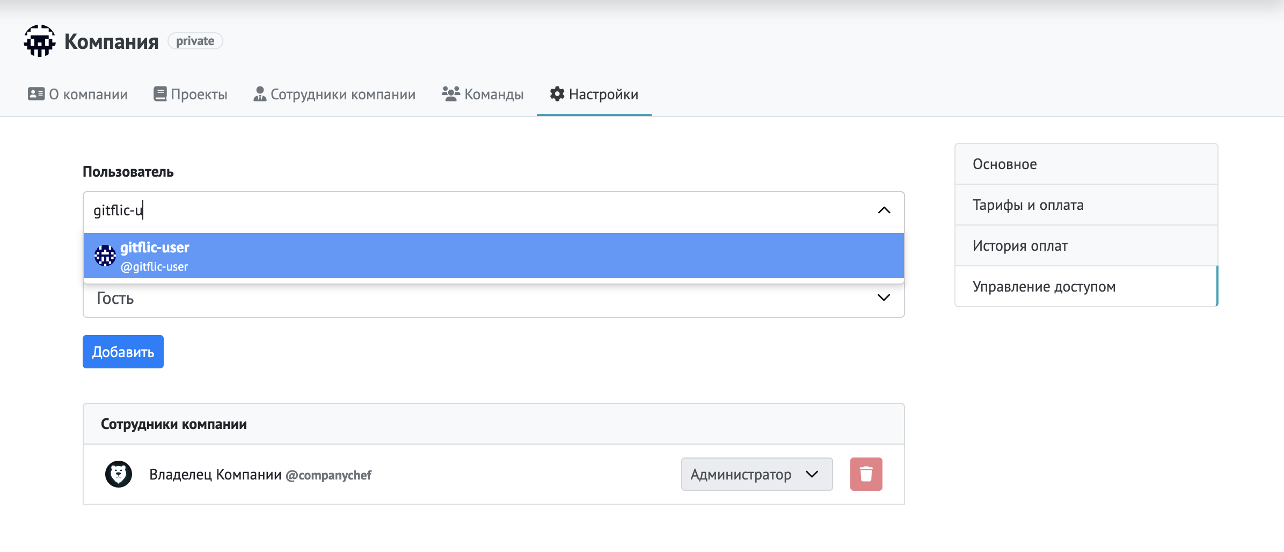Open Тарифы и оплата section
Viewport: 1284px width, 552px height.
(x=1086, y=205)
